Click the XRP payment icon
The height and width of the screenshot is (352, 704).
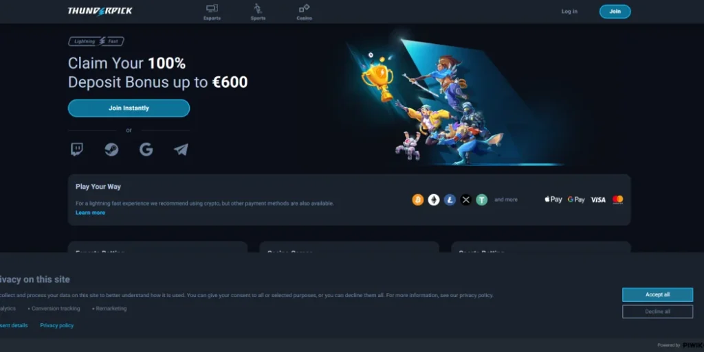click(466, 200)
